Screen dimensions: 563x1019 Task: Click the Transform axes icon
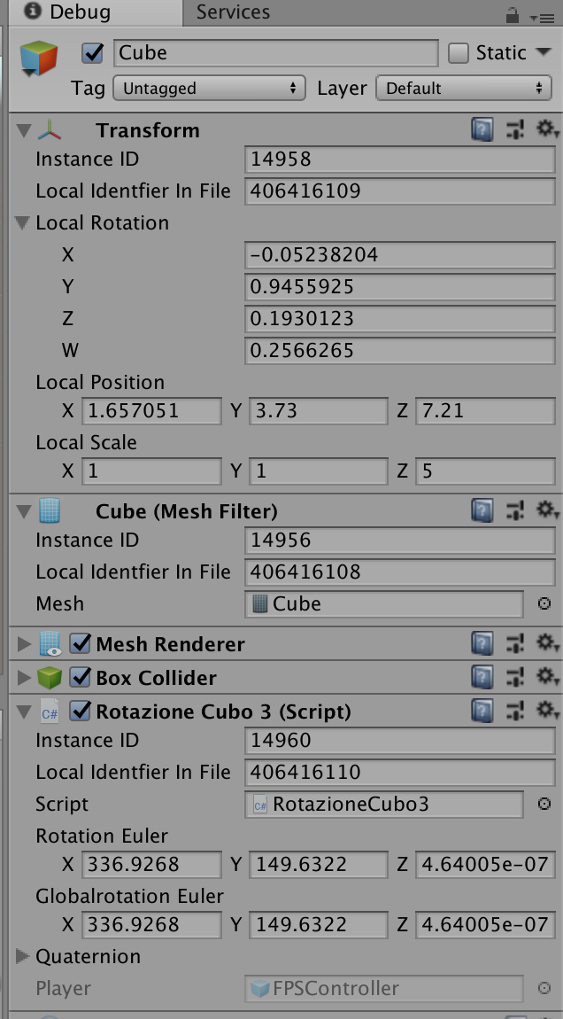pyautogui.click(x=50, y=130)
